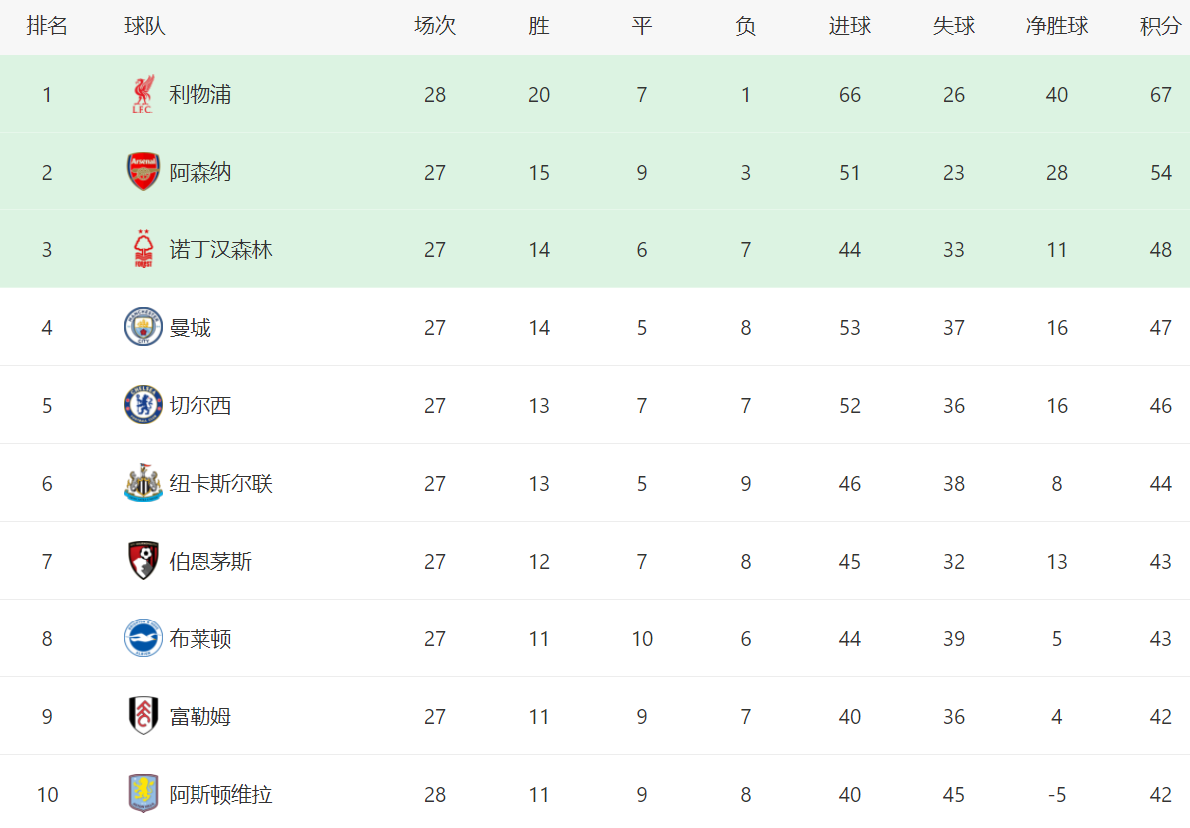
Task: Click the Liverpool club crest
Action: 143,94
